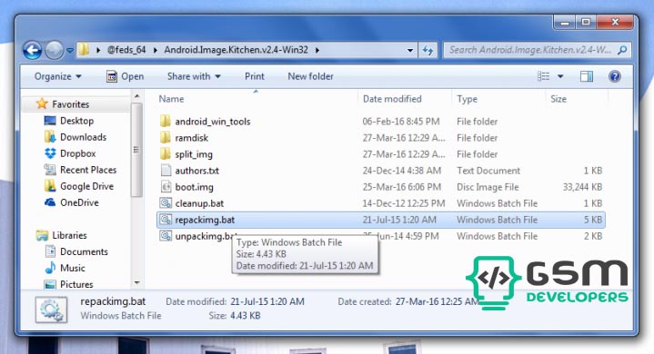Click the Music note icon in sidebar

tap(50, 268)
